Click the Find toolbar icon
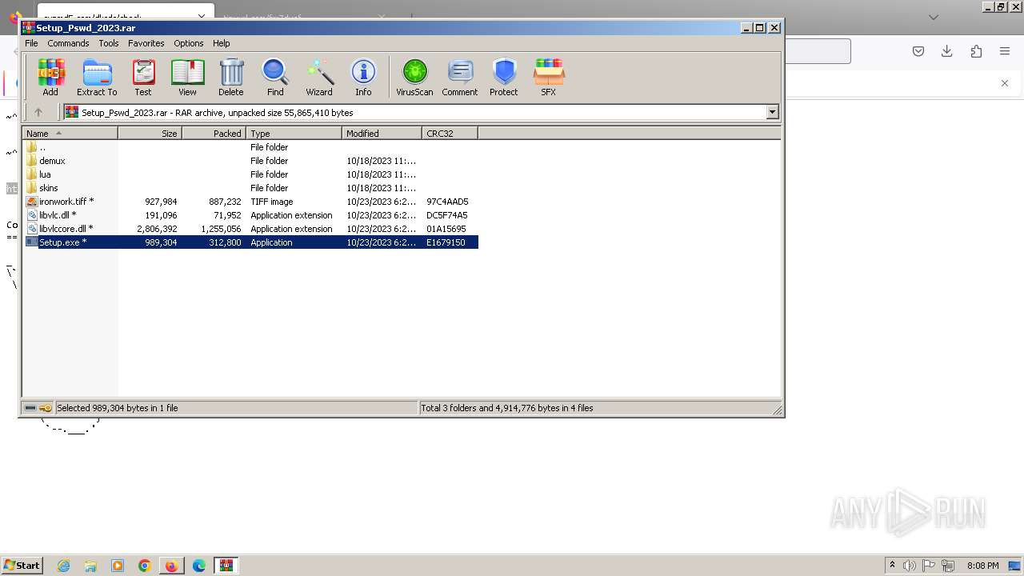 (x=275, y=78)
